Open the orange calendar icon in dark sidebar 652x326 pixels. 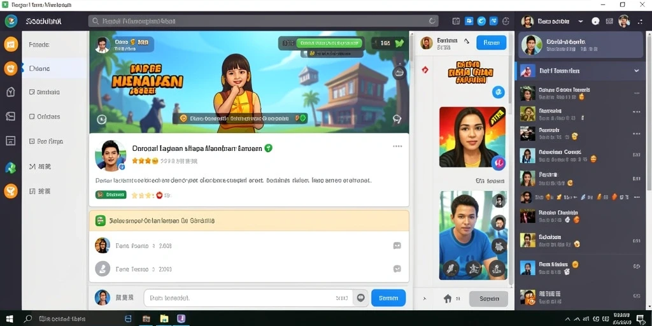click(x=11, y=44)
